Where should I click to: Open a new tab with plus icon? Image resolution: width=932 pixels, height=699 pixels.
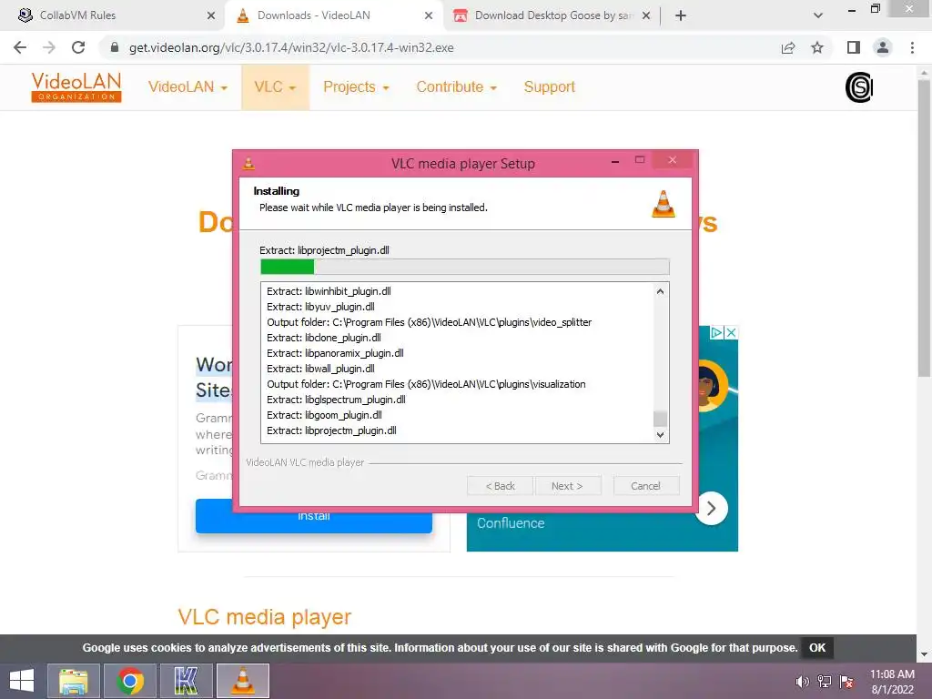pyautogui.click(x=681, y=15)
